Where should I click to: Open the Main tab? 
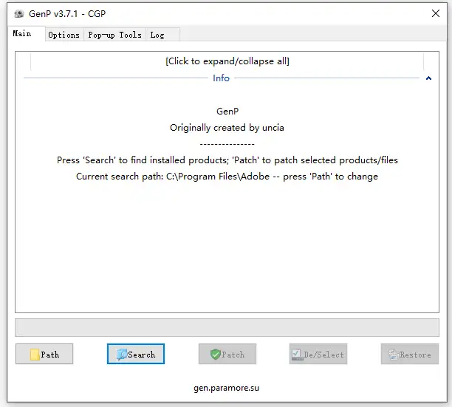tap(26, 34)
